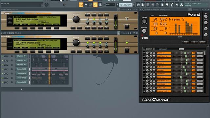This screenshot has width=210, height=118.
Task: Click the arrow left of the pattern selector
Action: pyautogui.click(x=117, y=5)
